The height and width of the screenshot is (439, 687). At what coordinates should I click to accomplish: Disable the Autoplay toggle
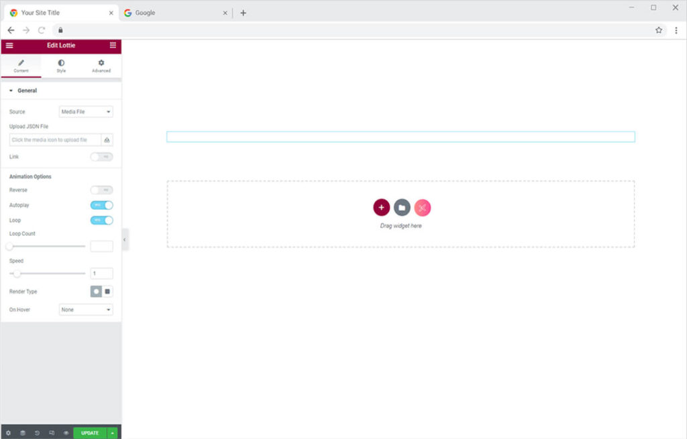coord(101,205)
